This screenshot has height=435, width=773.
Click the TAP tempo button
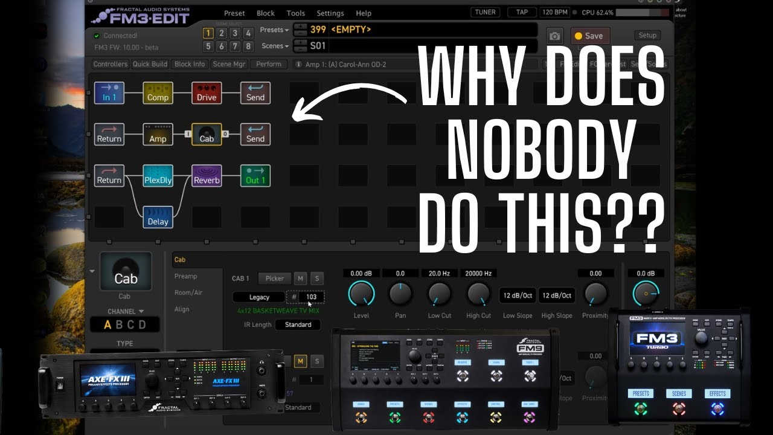click(x=521, y=12)
